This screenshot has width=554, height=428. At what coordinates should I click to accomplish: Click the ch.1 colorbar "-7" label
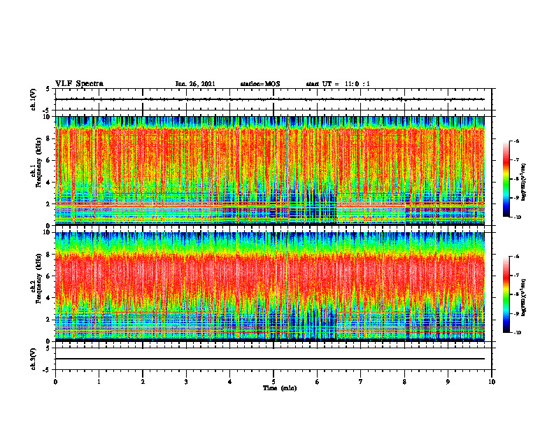click(x=516, y=160)
